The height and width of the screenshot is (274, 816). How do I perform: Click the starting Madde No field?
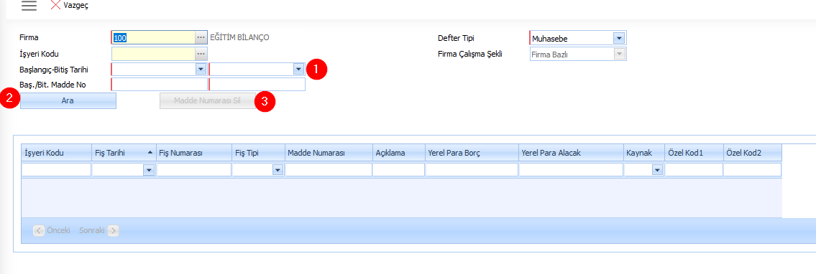(x=159, y=85)
